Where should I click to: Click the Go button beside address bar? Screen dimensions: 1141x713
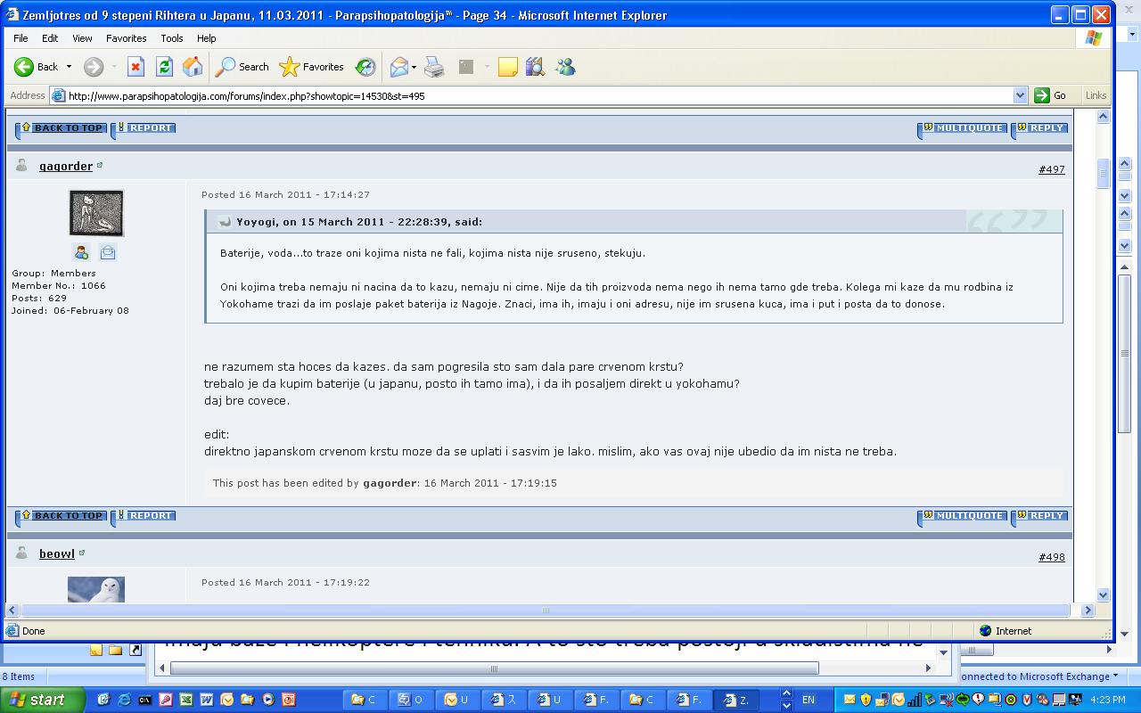click(1052, 95)
